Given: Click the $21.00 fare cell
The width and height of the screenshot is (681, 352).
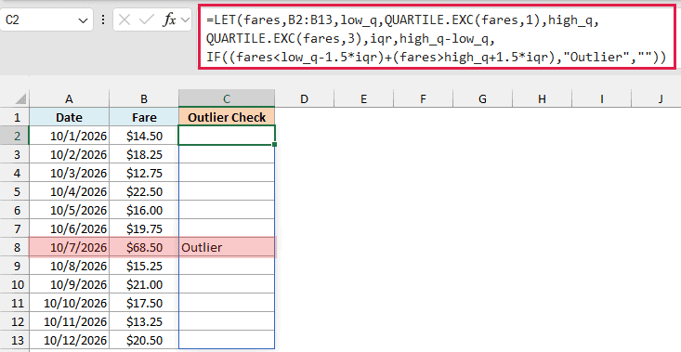Looking at the screenshot, I should [x=144, y=284].
